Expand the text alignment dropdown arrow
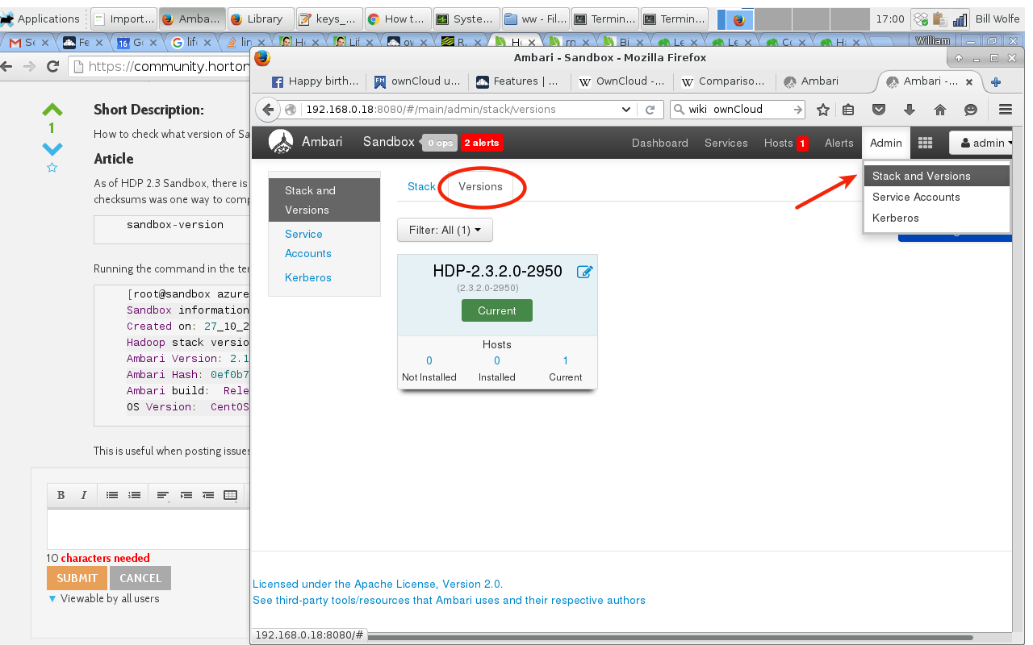The image size is (1033, 645). [x=169, y=502]
